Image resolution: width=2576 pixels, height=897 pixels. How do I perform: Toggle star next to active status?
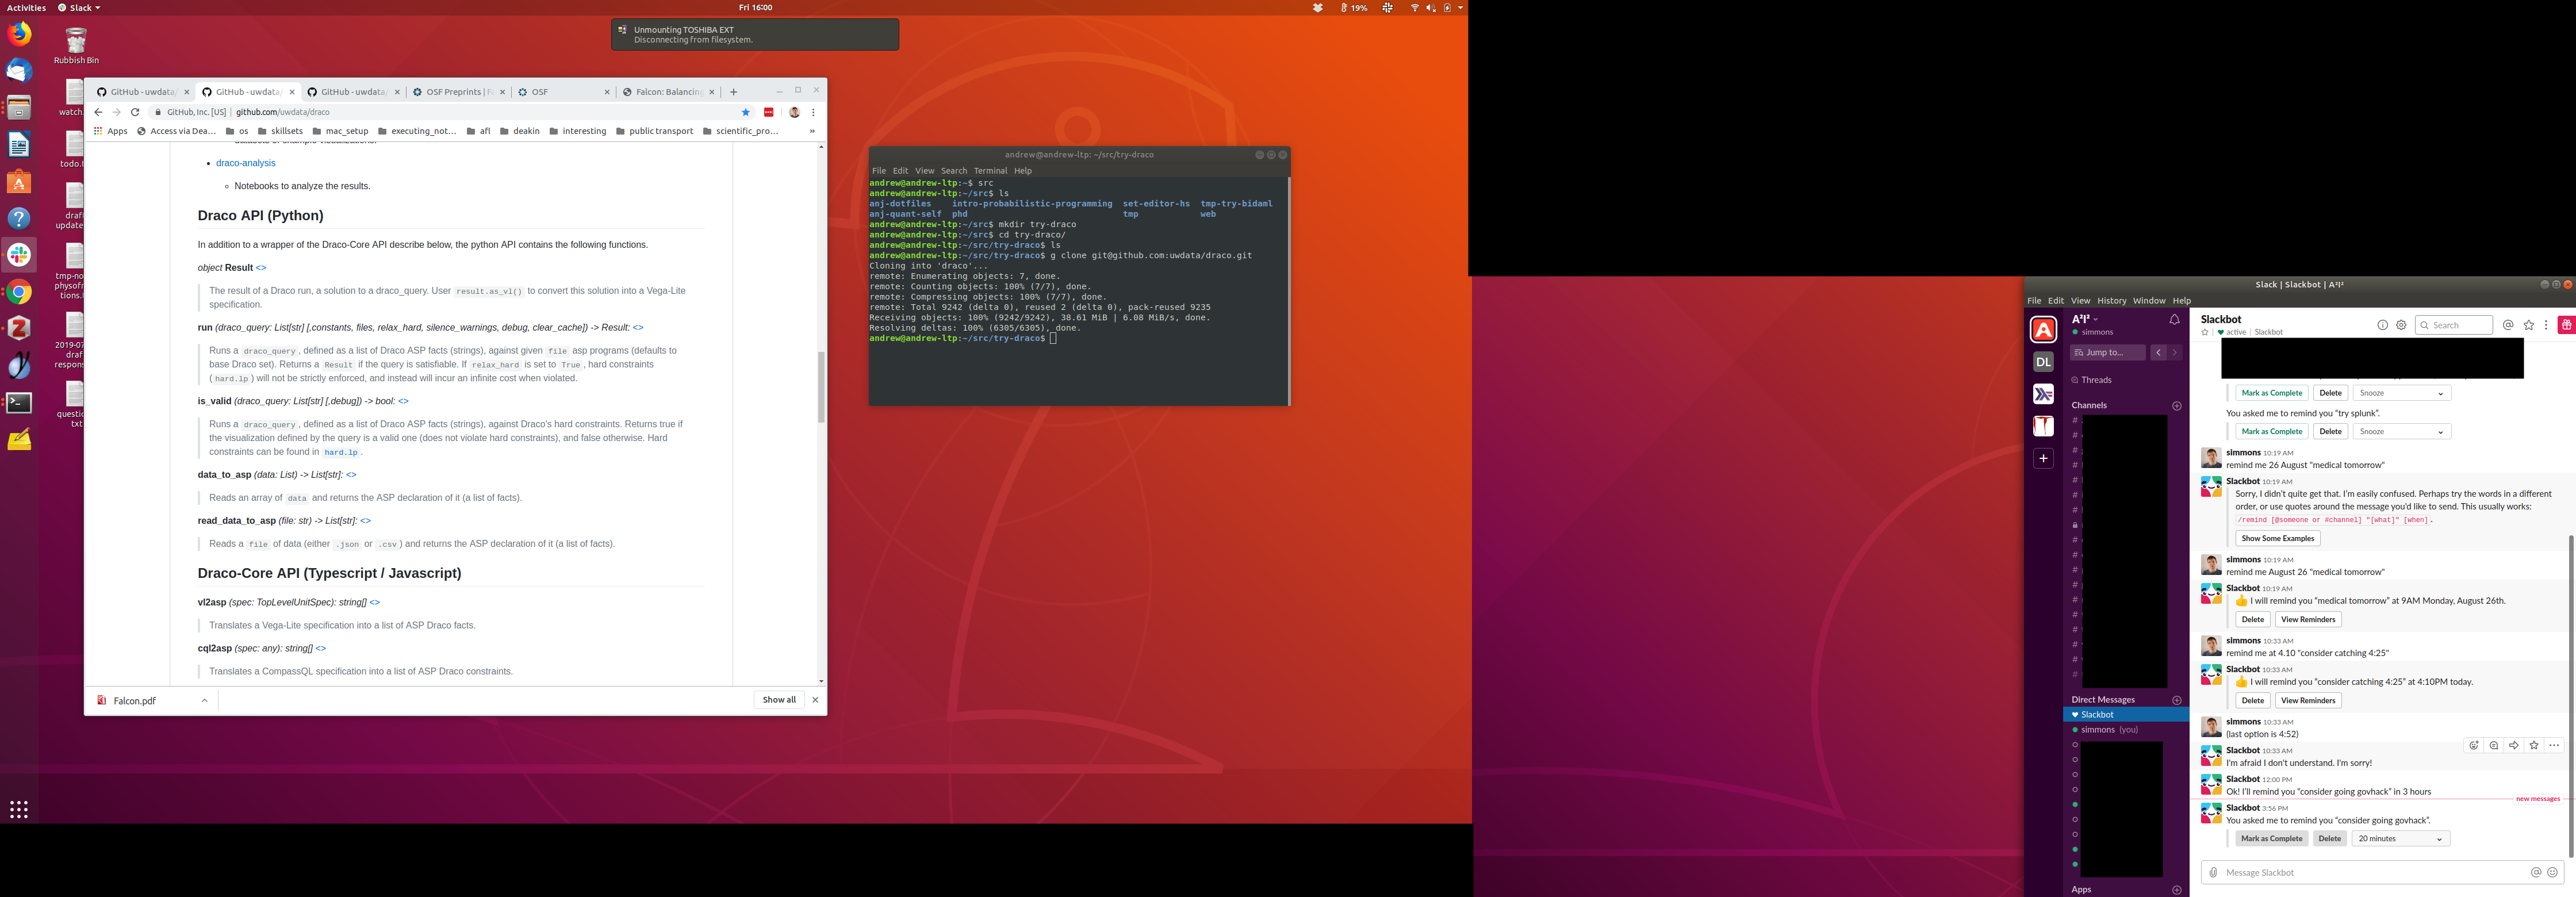tap(2205, 332)
